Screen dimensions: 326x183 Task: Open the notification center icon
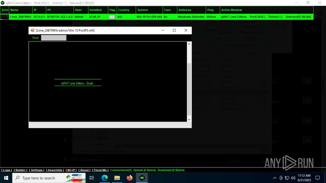coord(318,178)
